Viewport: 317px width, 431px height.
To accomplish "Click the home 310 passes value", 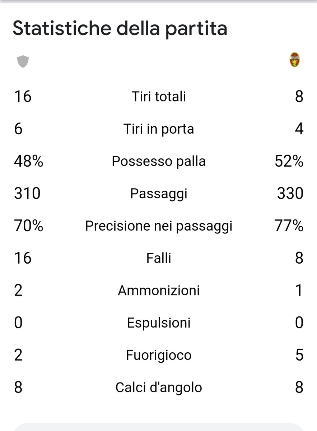I will [x=27, y=194].
